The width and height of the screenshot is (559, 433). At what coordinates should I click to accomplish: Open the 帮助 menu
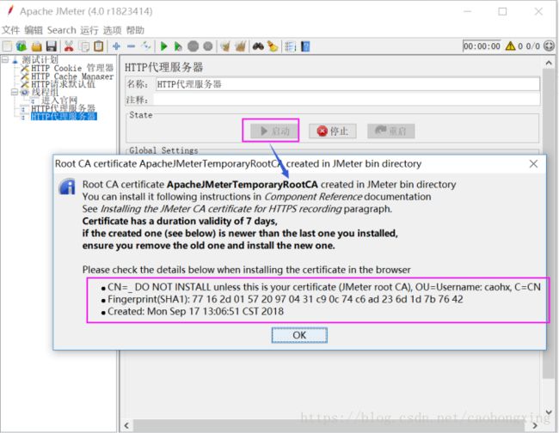point(135,30)
